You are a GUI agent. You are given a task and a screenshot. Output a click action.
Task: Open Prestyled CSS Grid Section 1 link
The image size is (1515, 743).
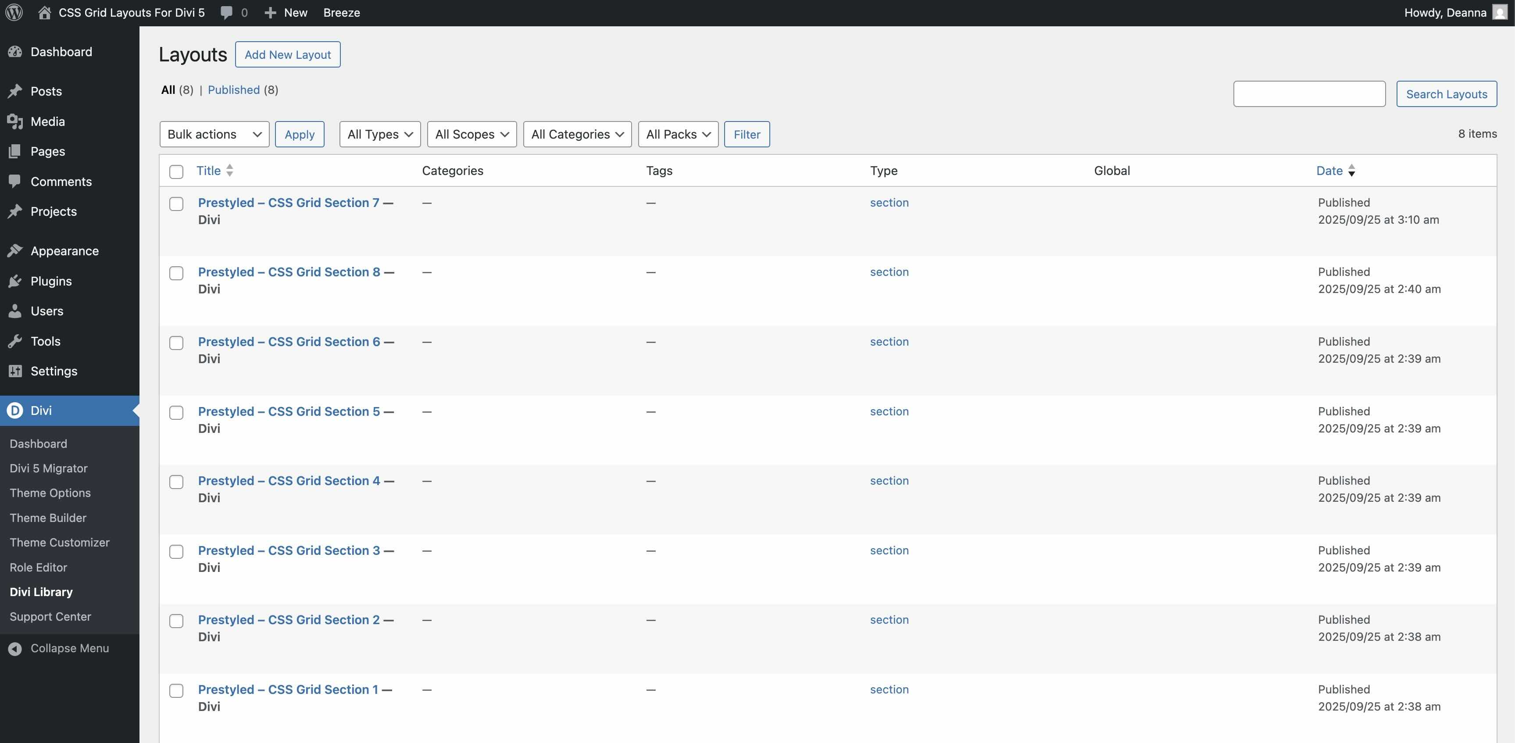pyautogui.click(x=288, y=689)
